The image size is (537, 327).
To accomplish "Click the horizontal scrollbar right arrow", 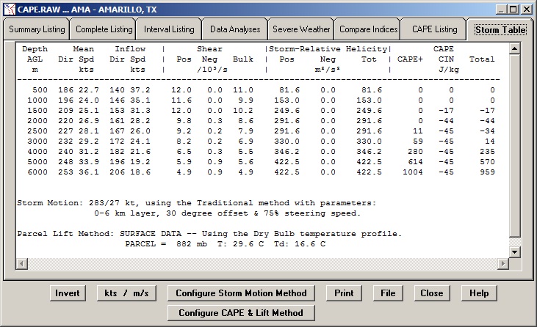I will point(503,263).
